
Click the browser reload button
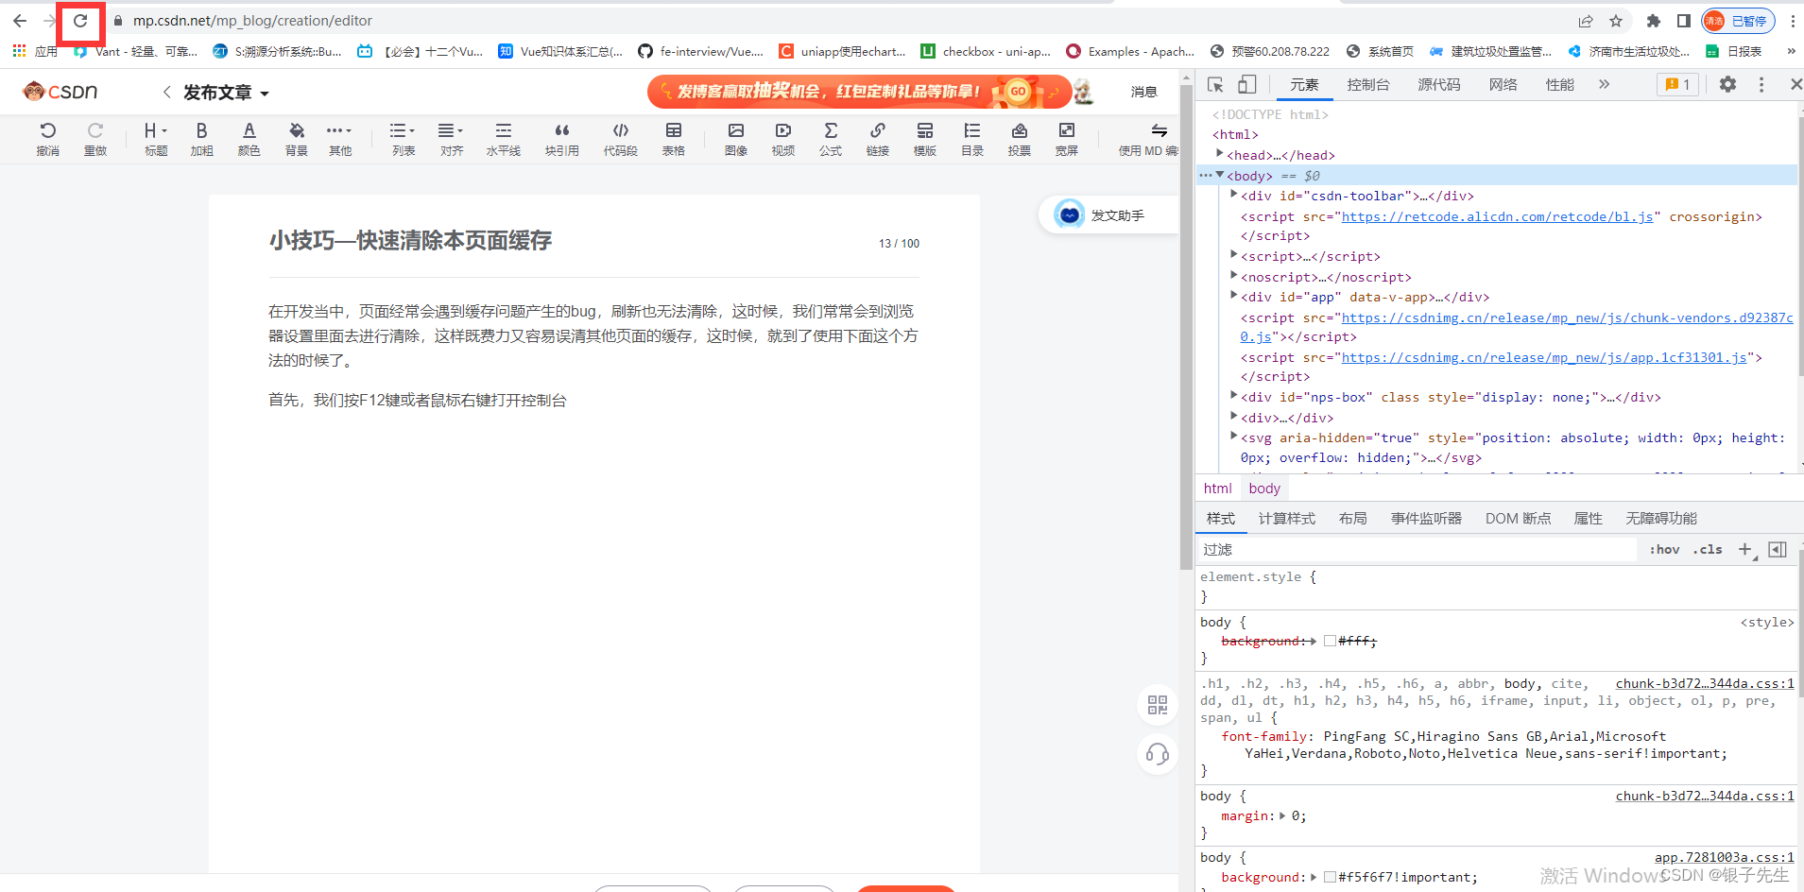80,21
